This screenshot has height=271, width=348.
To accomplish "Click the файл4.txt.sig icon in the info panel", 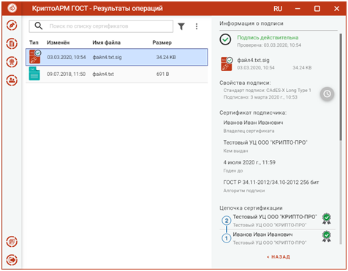I will (x=227, y=64).
